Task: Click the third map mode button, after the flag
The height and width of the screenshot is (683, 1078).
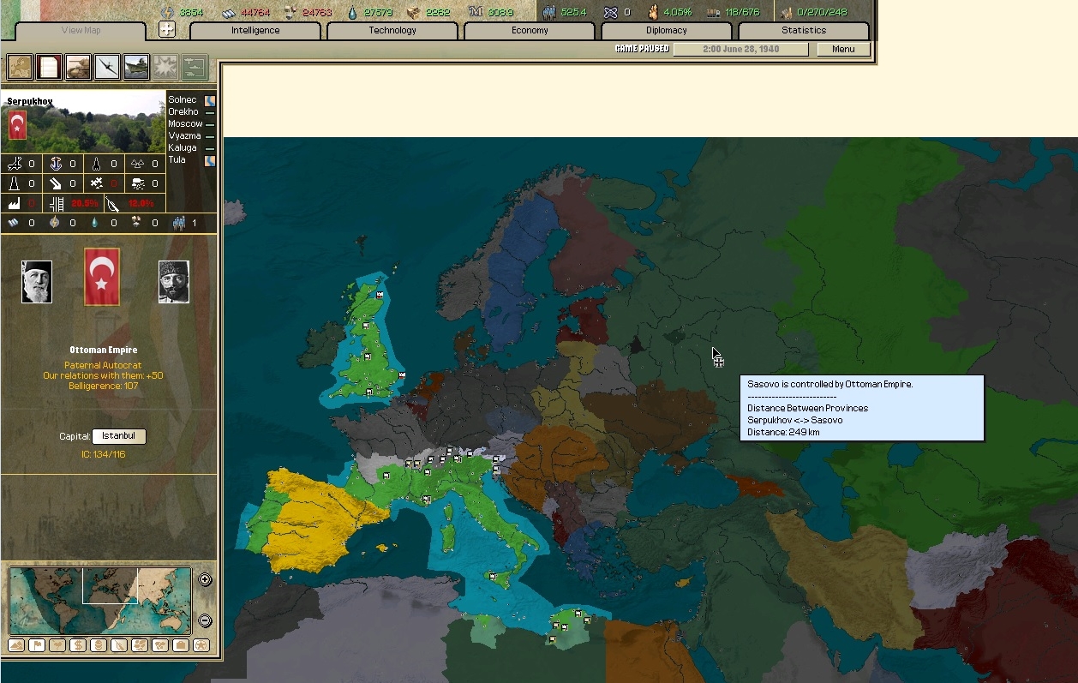Action: (x=57, y=645)
